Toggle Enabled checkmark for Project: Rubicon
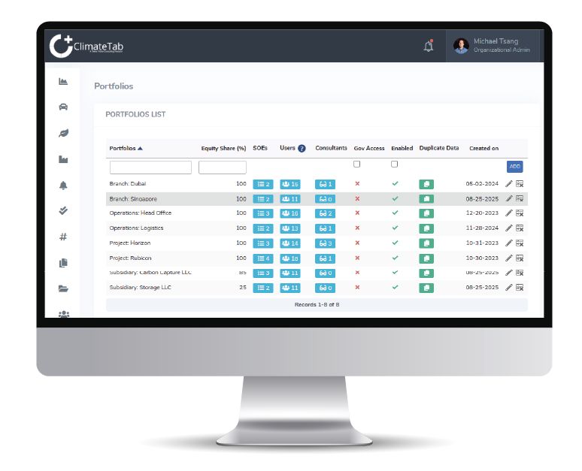This screenshot has width=582, height=471. pos(395,258)
